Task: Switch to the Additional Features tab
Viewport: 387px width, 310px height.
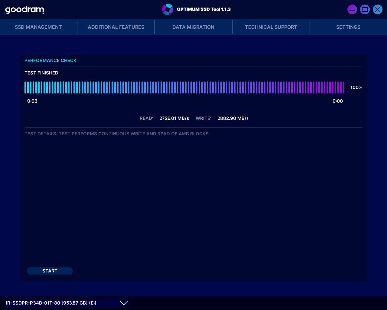Action: point(116,27)
